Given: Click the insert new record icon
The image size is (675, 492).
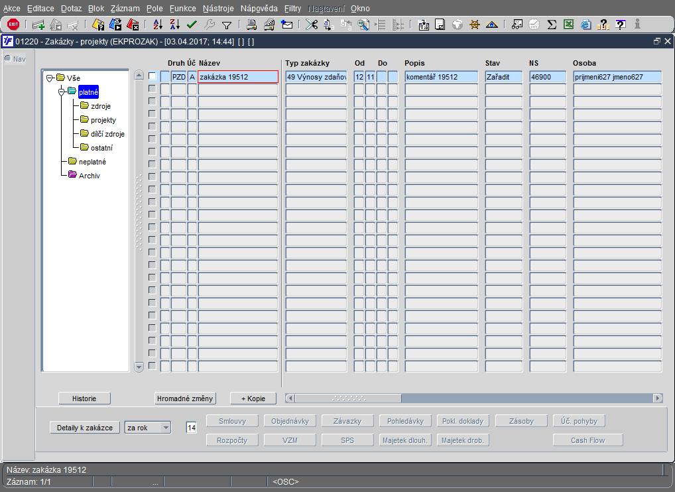Looking at the screenshot, I should coord(38,25).
